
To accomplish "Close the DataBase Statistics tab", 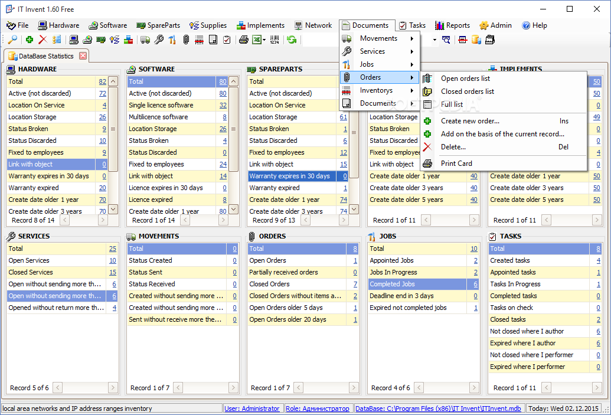I will (x=83, y=55).
